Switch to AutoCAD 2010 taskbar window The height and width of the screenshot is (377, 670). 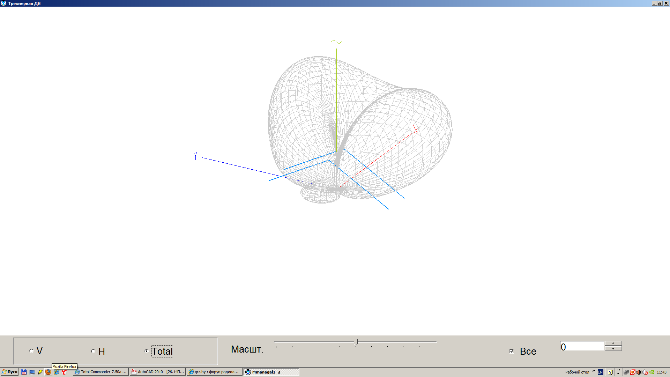[x=158, y=372]
